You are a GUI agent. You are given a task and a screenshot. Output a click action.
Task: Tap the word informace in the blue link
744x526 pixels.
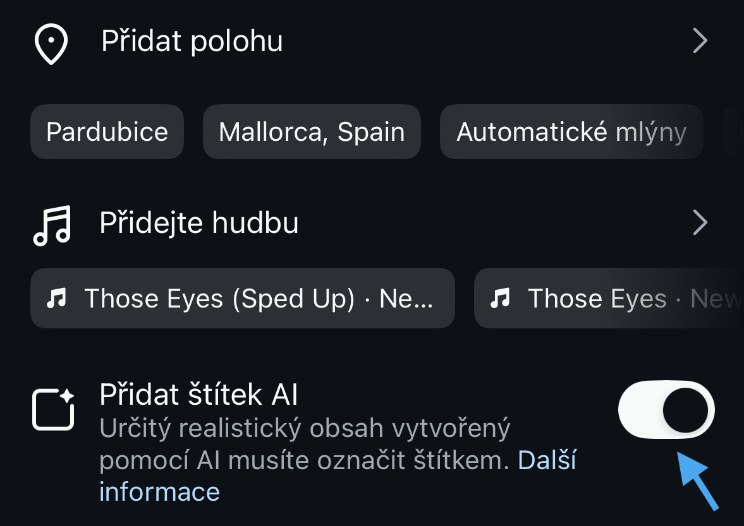pyautogui.click(x=159, y=492)
